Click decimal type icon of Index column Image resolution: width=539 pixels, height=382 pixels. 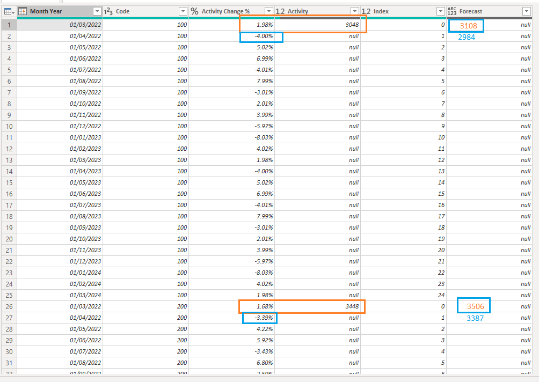point(366,11)
